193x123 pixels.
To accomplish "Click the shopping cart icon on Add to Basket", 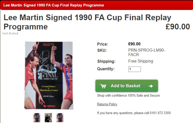I will (x=103, y=86).
